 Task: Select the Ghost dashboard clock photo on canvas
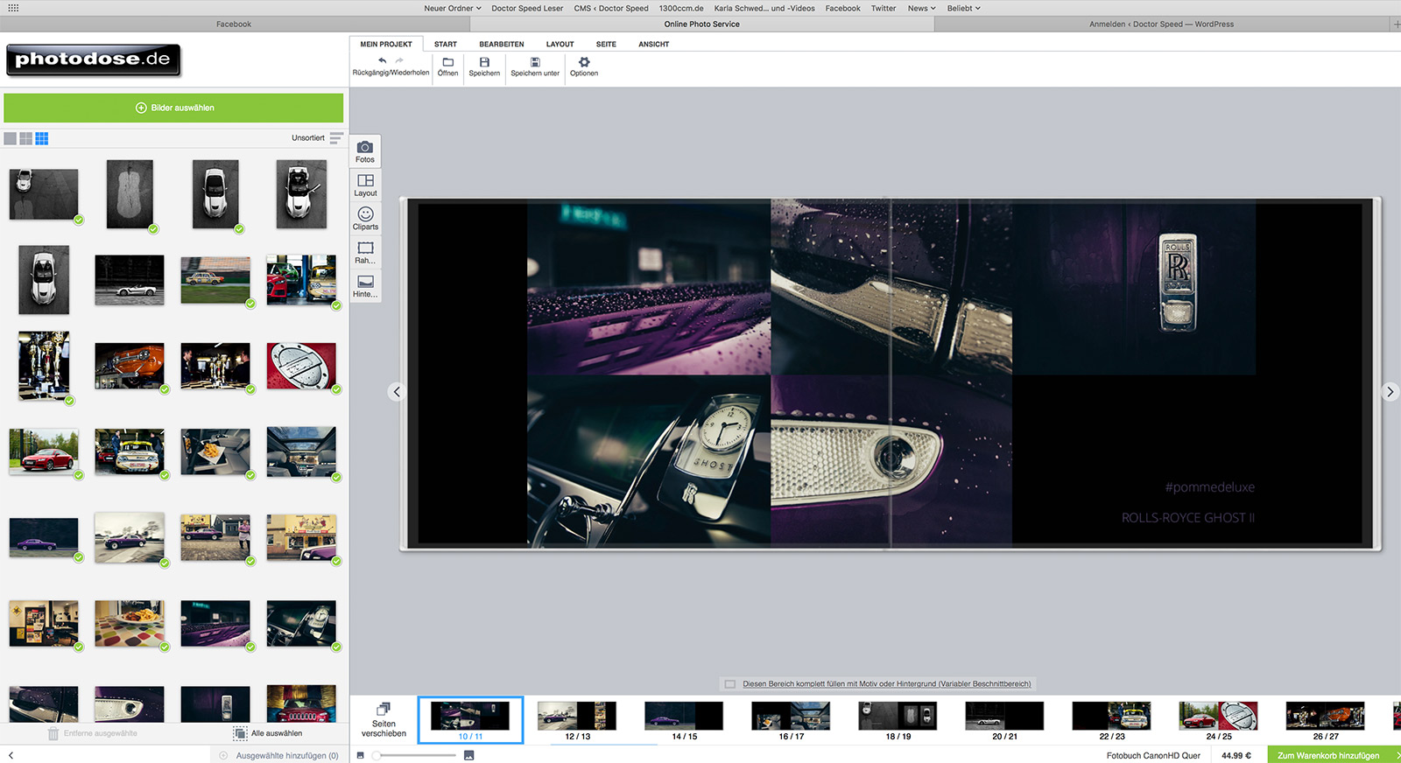(649, 461)
